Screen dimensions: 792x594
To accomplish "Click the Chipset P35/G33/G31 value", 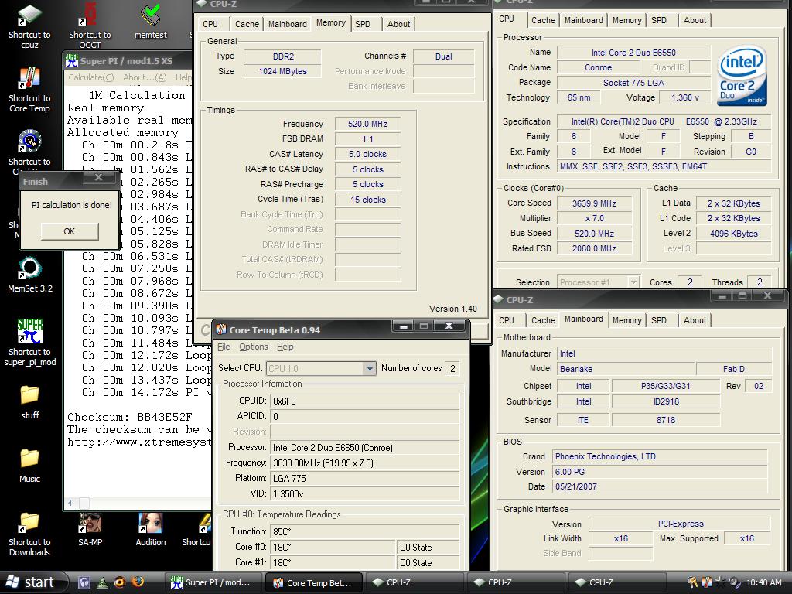I will pyautogui.click(x=665, y=386).
